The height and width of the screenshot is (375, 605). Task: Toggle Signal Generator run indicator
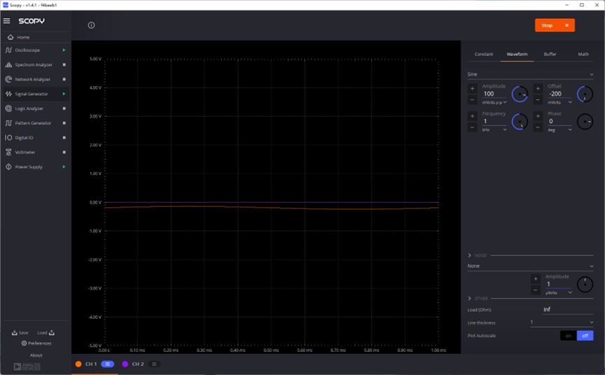coord(64,94)
